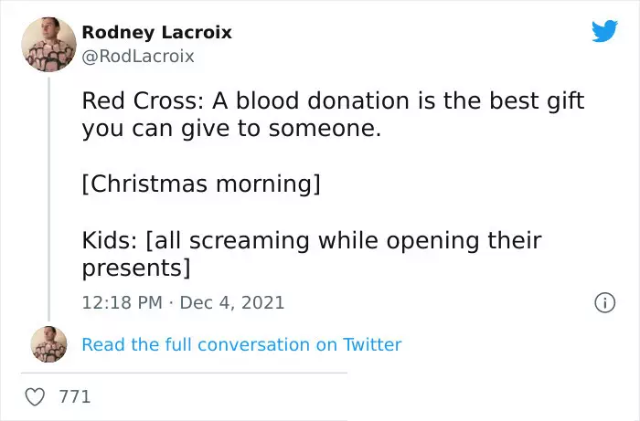This screenshot has width=640, height=421.
Task: Open the info icon beside the timestamp
Action: 604,303
